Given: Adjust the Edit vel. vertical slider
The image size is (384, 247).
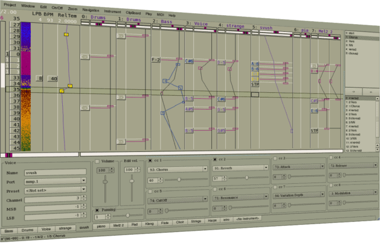Looking at the screenshot, I should [x=132, y=188].
